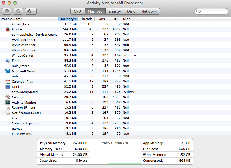Viewport: 231px width, 168px height.
Task: Select the kernel_task row
Action: coord(115,24)
